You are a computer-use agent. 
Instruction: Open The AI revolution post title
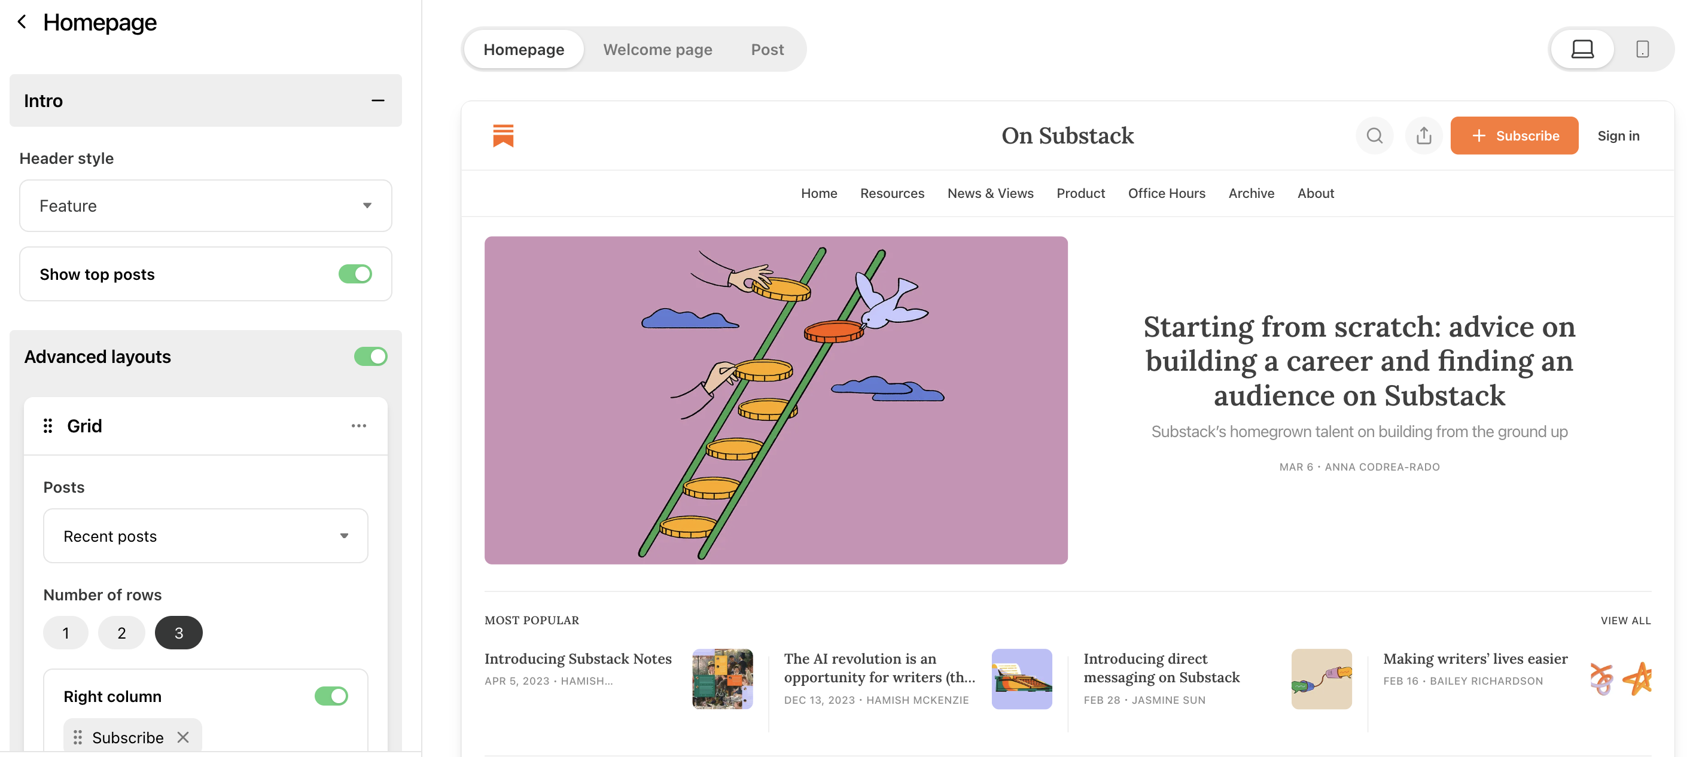point(879,667)
